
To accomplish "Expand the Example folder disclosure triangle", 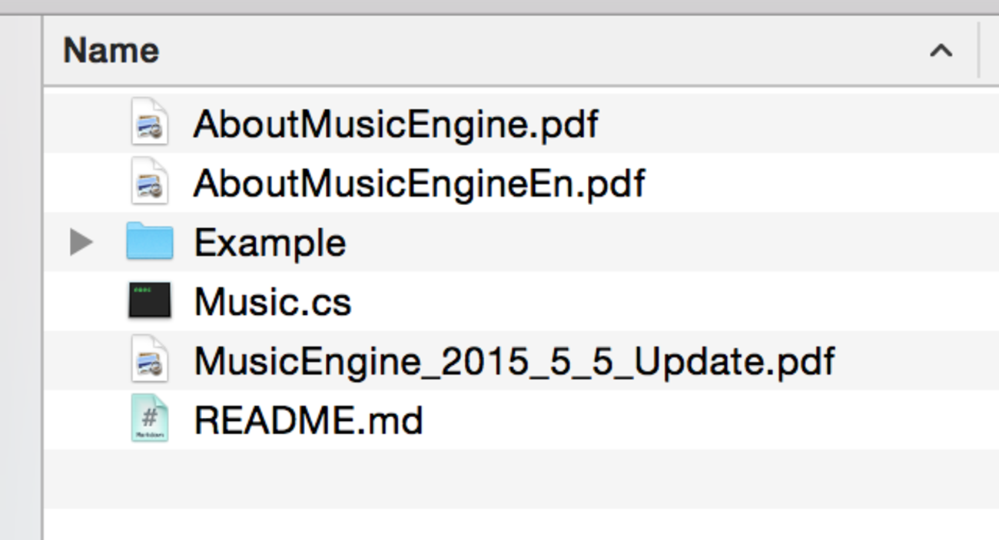I will pyautogui.click(x=81, y=243).
